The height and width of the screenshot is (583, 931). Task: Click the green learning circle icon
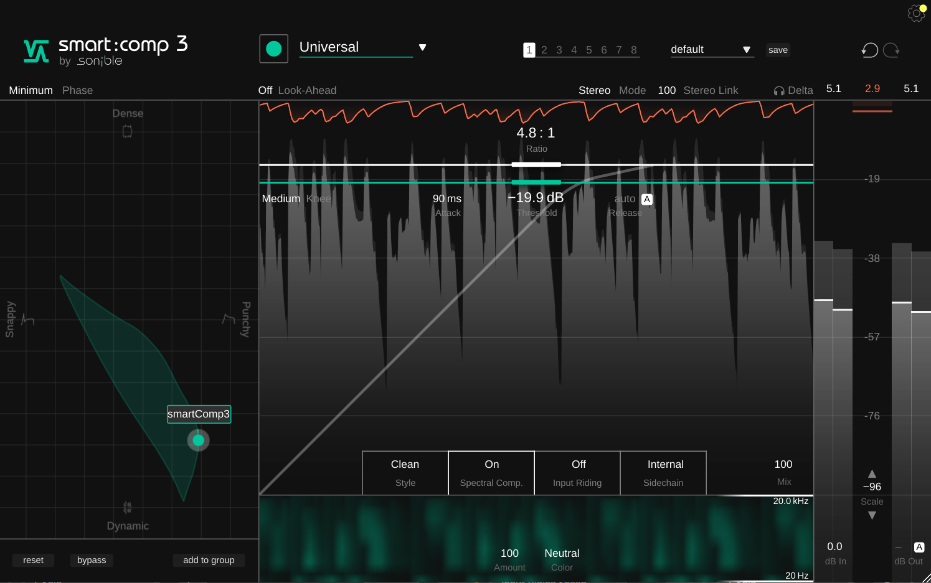[273, 48]
